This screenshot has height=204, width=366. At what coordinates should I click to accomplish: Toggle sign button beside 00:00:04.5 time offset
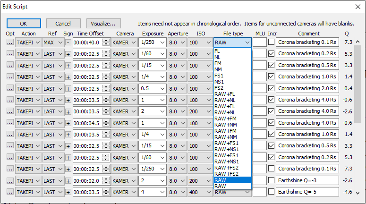[x=68, y=123]
